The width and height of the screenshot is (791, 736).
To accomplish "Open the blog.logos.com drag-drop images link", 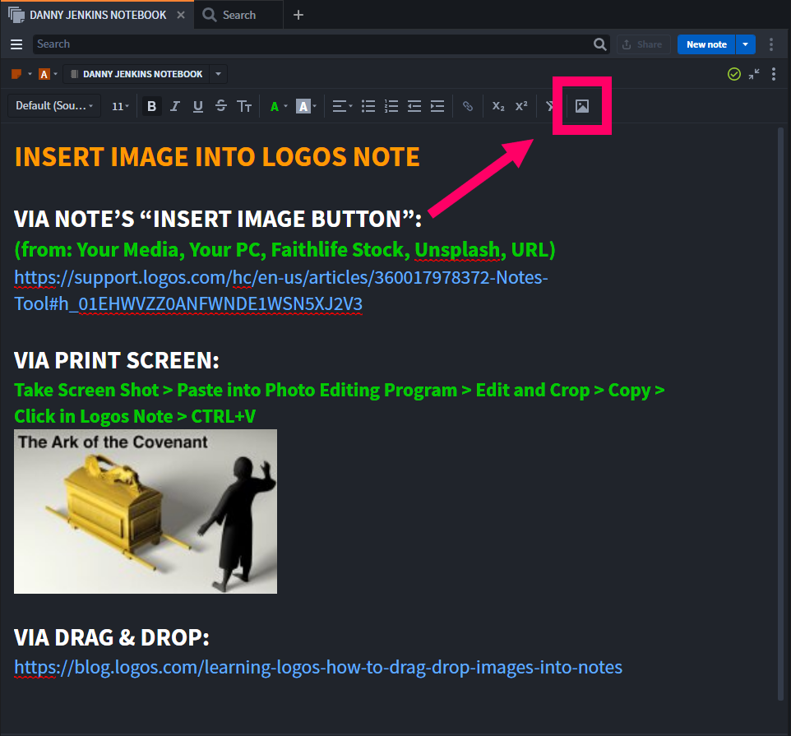I will [x=318, y=668].
